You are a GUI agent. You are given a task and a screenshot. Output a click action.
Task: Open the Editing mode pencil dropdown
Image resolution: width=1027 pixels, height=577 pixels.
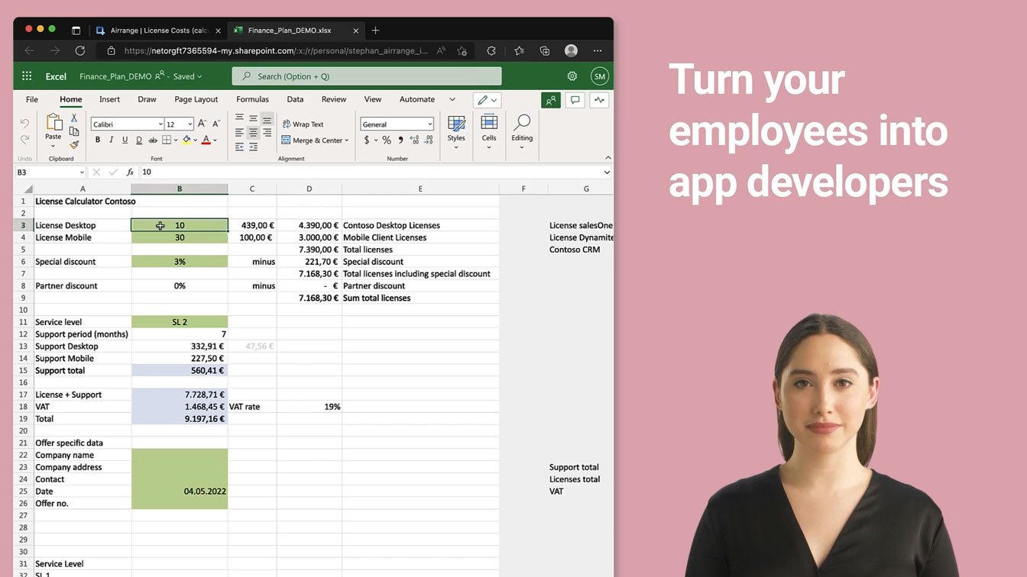point(487,100)
